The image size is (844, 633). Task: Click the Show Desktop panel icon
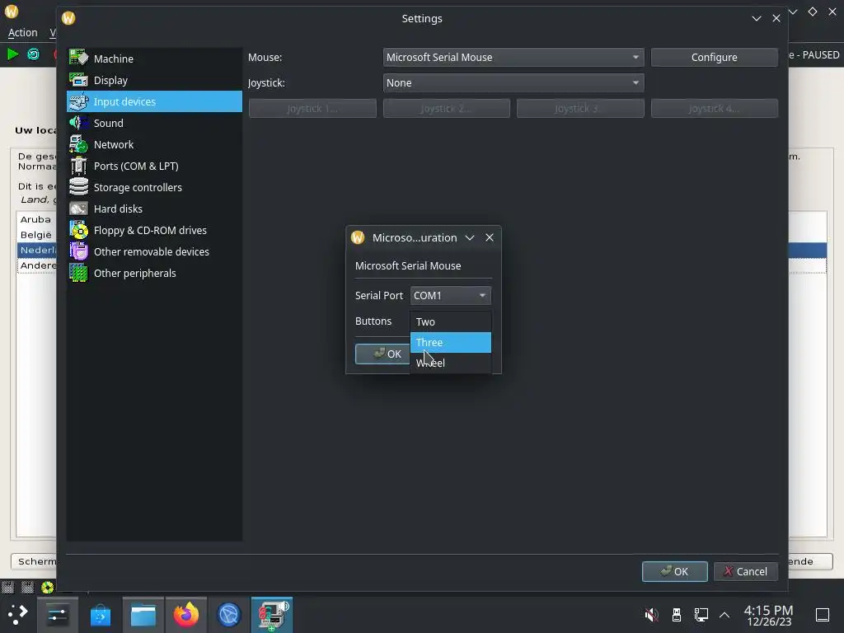[x=823, y=615]
